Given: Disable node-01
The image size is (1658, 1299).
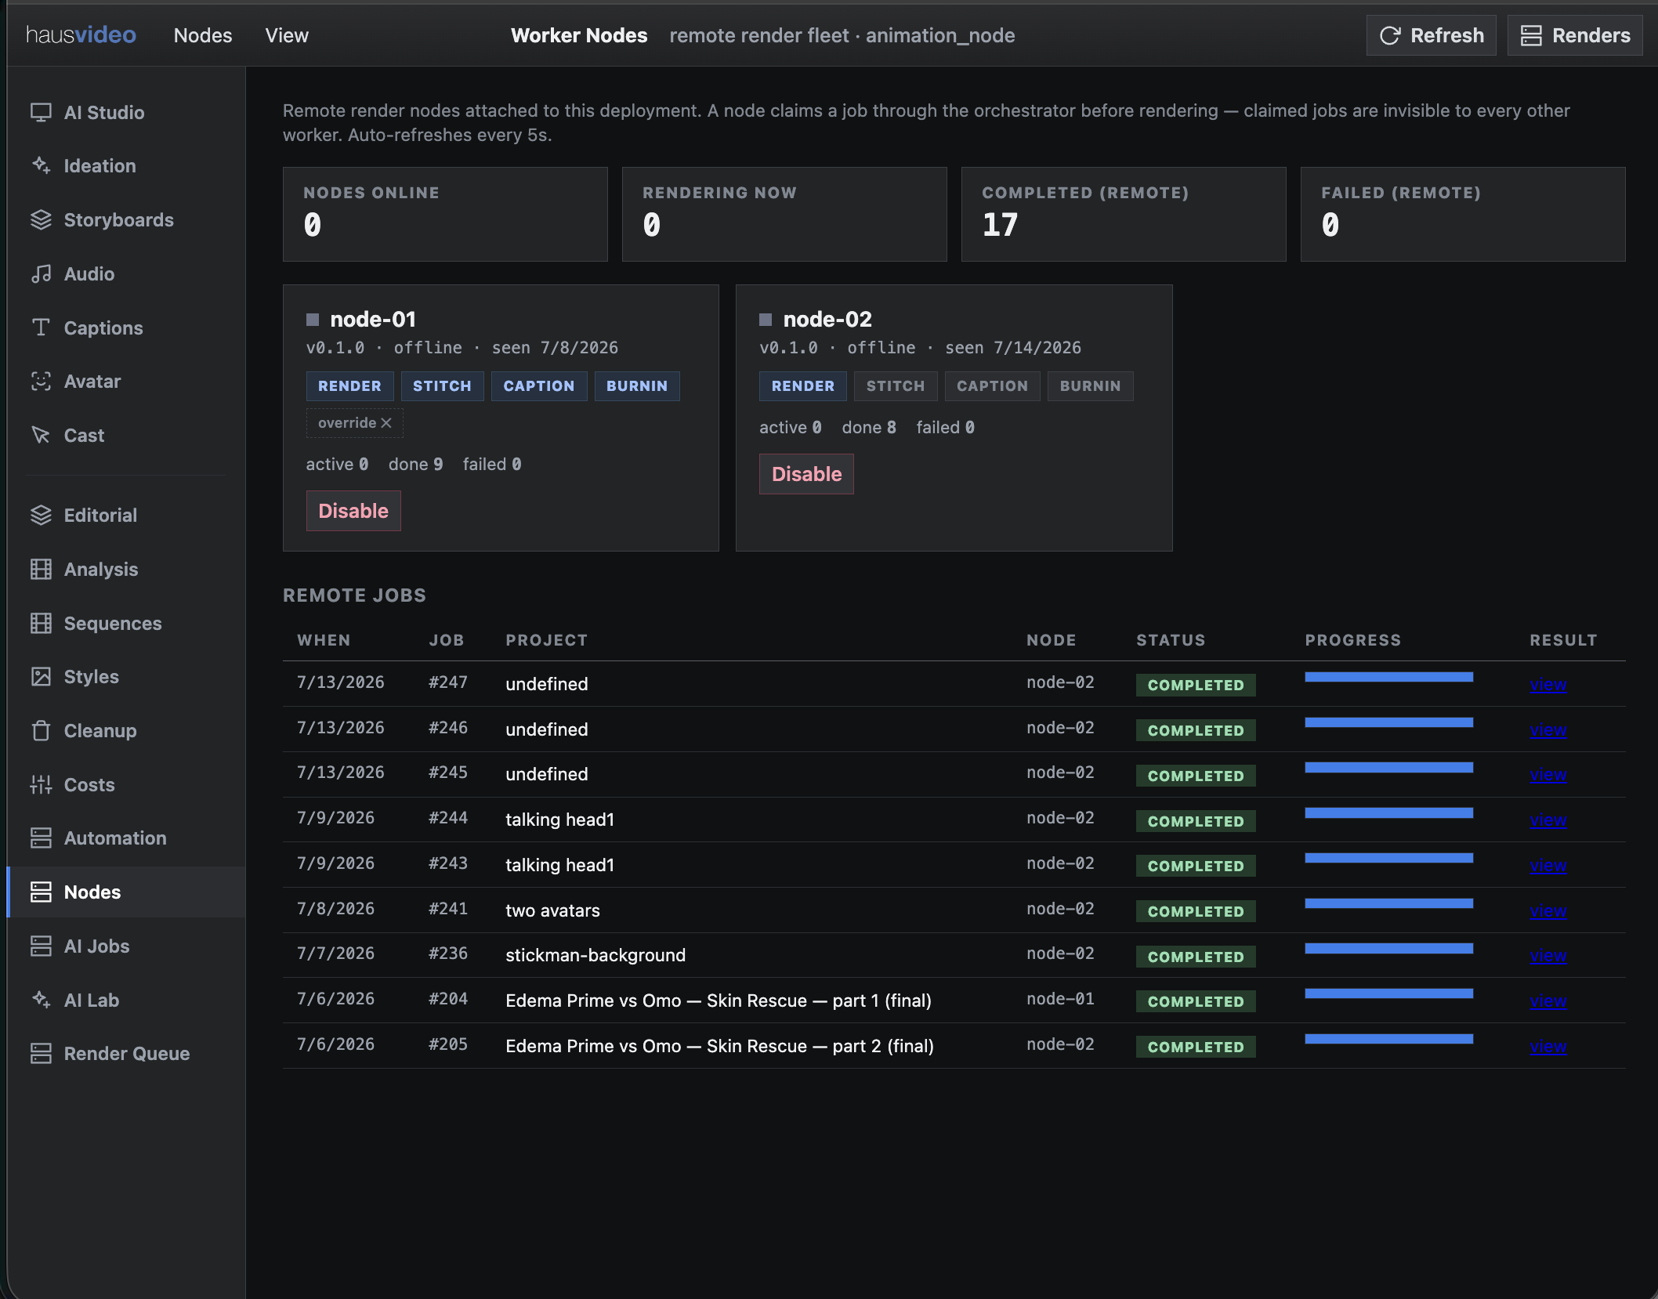Looking at the screenshot, I should (353, 511).
